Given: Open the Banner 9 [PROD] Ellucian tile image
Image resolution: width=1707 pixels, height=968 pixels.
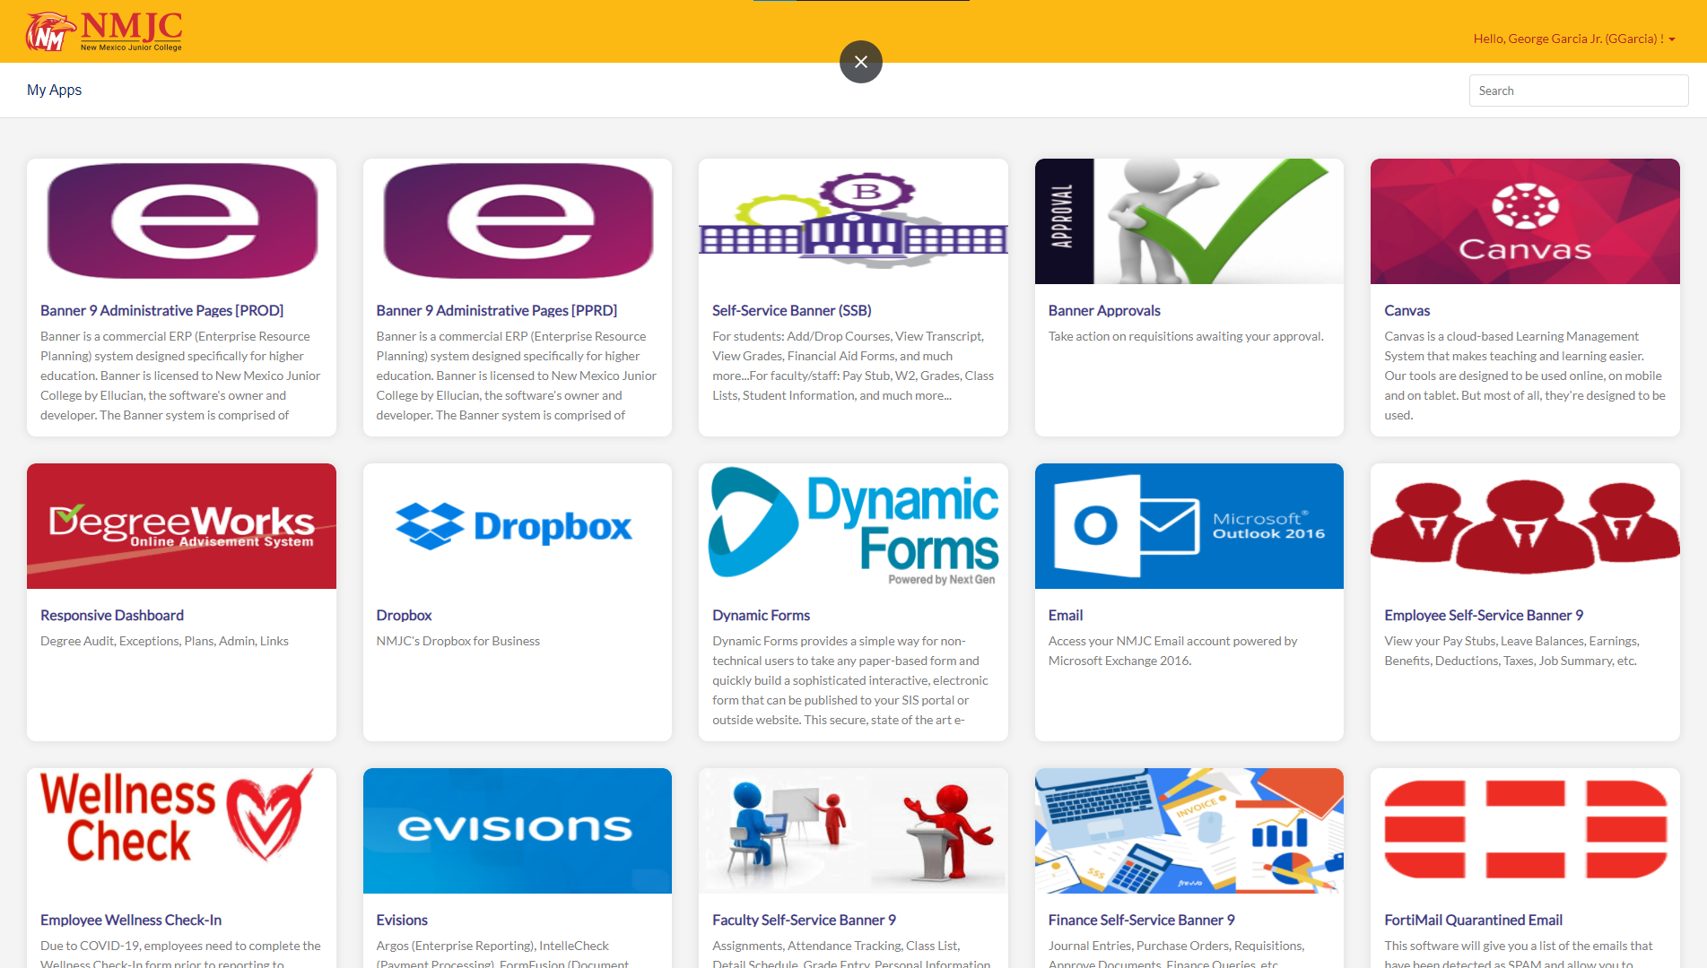Looking at the screenshot, I should pos(181,221).
